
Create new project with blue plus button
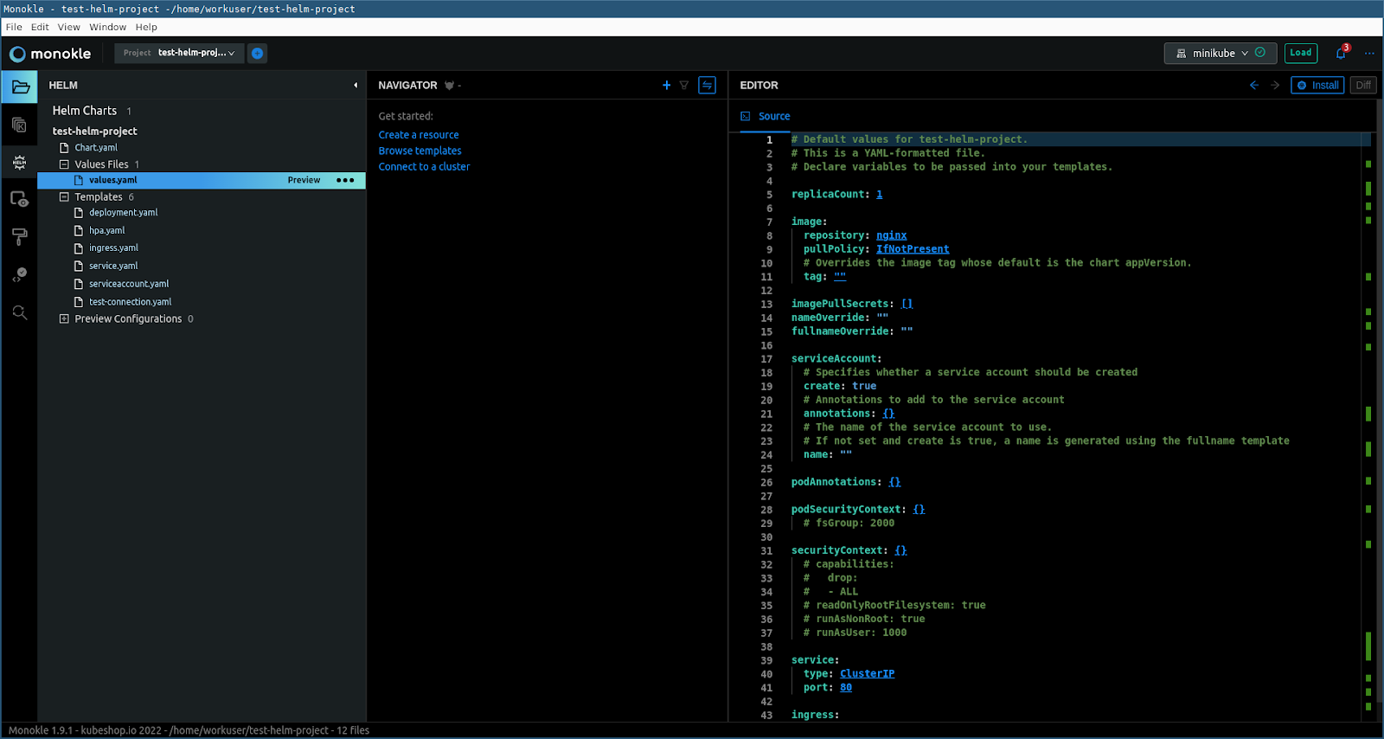pos(257,53)
